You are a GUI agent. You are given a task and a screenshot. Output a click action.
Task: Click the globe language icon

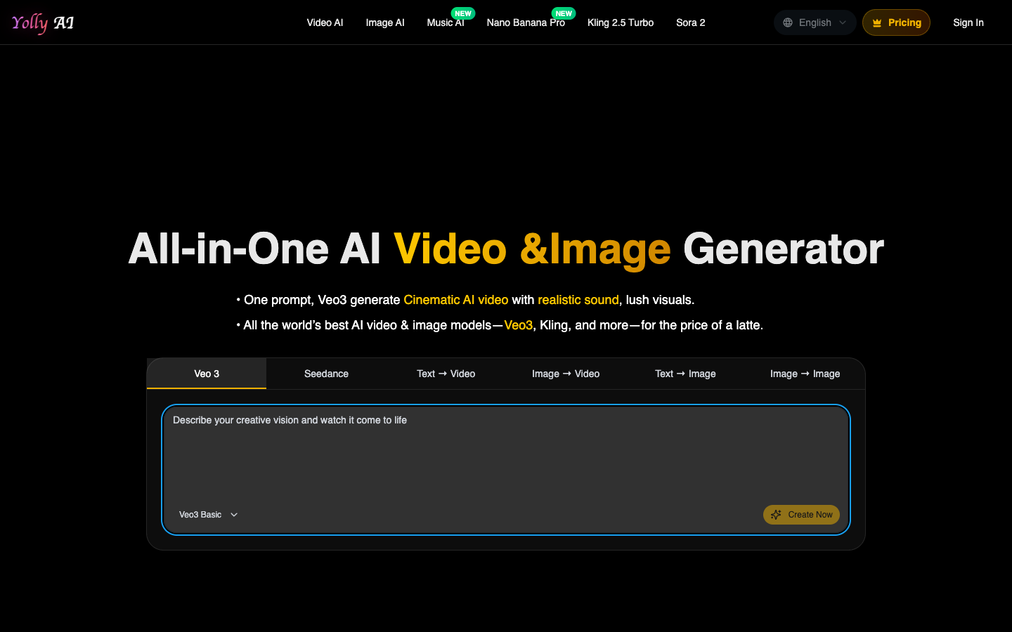coord(788,22)
